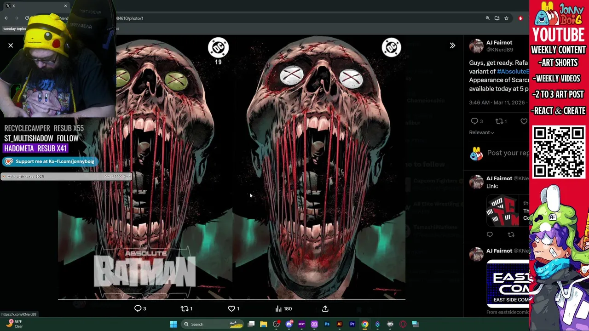Click the @KNerd89 handle

[x=500, y=50]
